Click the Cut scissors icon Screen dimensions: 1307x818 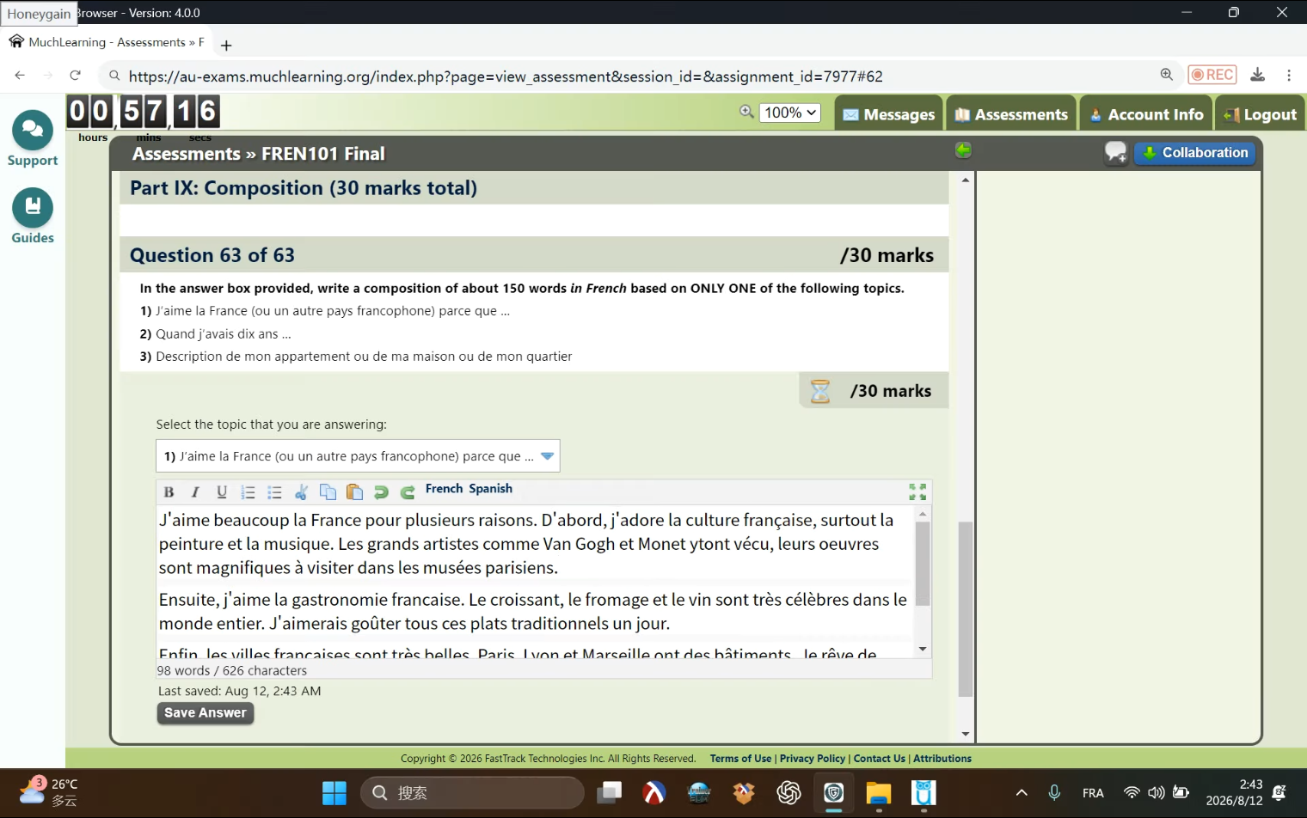301,492
